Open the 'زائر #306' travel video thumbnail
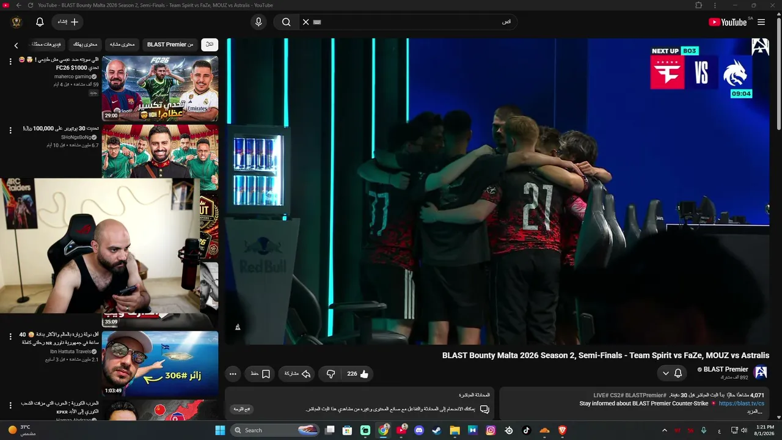 point(160,364)
